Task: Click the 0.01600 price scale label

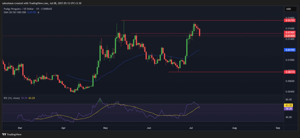Action: (289, 28)
